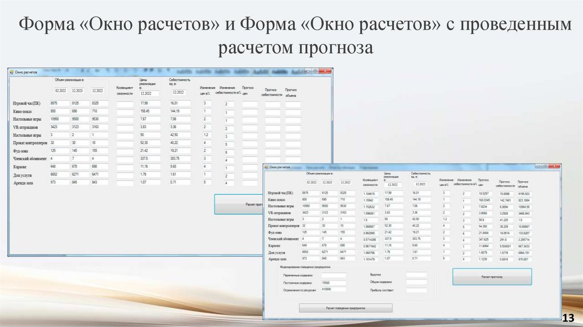Screen dimensions: 583x327
Task: Click seasonality field for Членский абонемент, front window
Action: tap(371, 240)
